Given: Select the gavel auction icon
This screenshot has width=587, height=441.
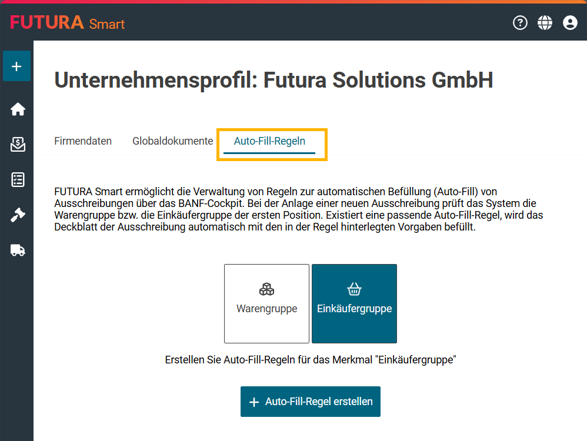Looking at the screenshot, I should coord(18,215).
